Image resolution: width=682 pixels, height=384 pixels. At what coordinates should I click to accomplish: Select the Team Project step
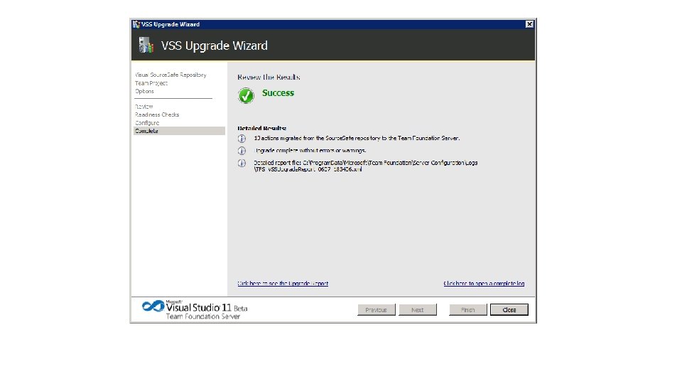coord(151,83)
